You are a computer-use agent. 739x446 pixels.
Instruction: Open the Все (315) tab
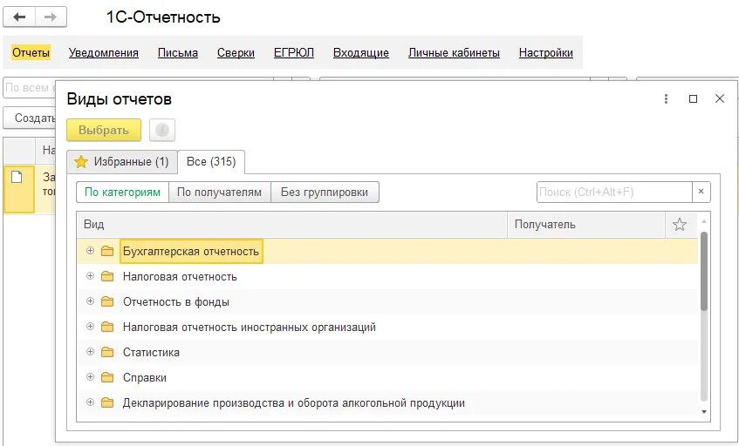pos(211,162)
